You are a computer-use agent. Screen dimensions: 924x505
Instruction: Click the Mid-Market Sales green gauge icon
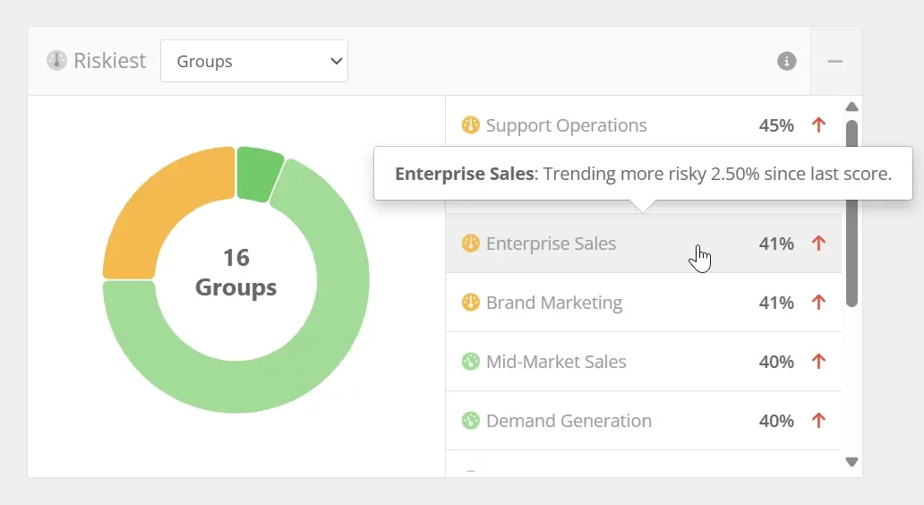coord(470,362)
